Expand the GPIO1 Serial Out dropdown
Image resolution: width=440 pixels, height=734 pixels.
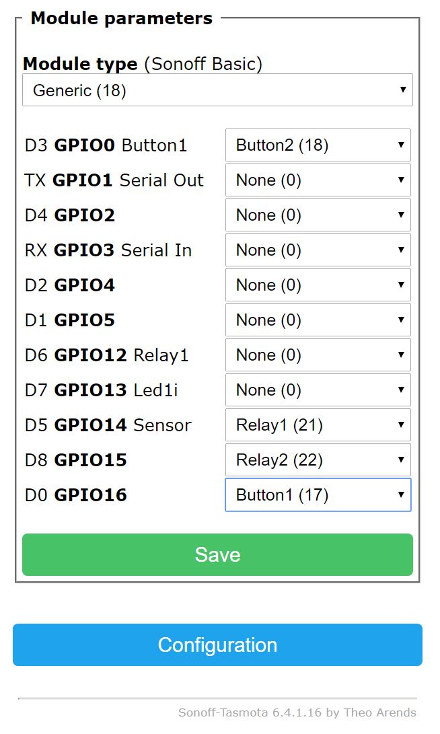[x=318, y=180]
